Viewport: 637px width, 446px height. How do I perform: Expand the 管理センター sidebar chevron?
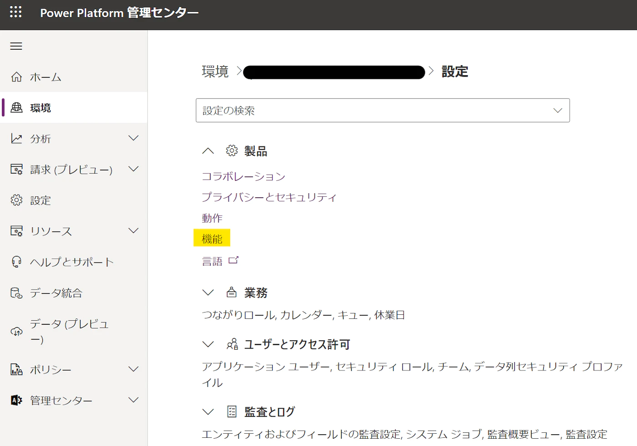click(x=133, y=400)
